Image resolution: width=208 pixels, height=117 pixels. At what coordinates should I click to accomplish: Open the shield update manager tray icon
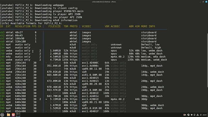(192, 115)
